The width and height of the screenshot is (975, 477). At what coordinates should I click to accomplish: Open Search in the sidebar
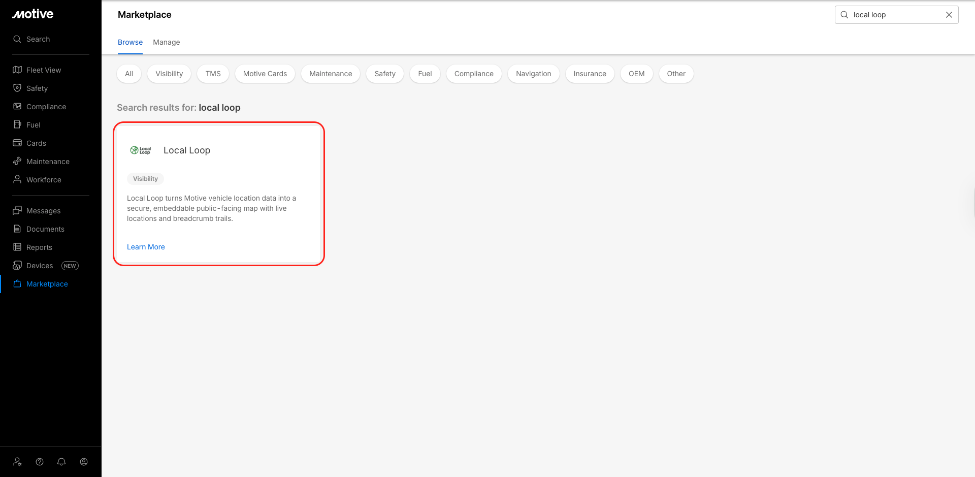click(x=38, y=39)
